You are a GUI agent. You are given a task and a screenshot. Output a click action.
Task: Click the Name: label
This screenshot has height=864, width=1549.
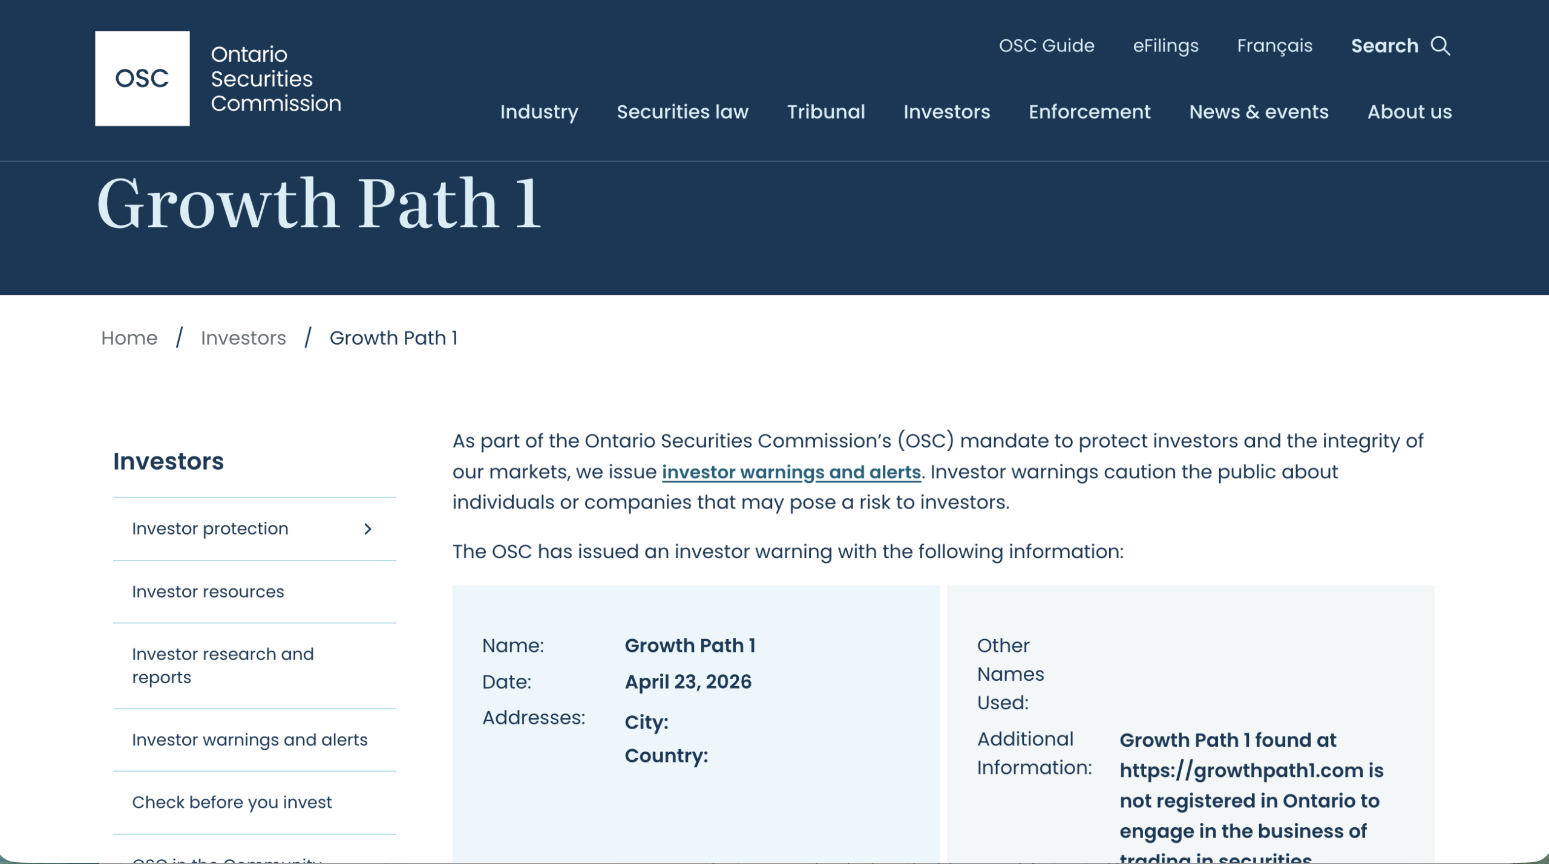coord(513,646)
